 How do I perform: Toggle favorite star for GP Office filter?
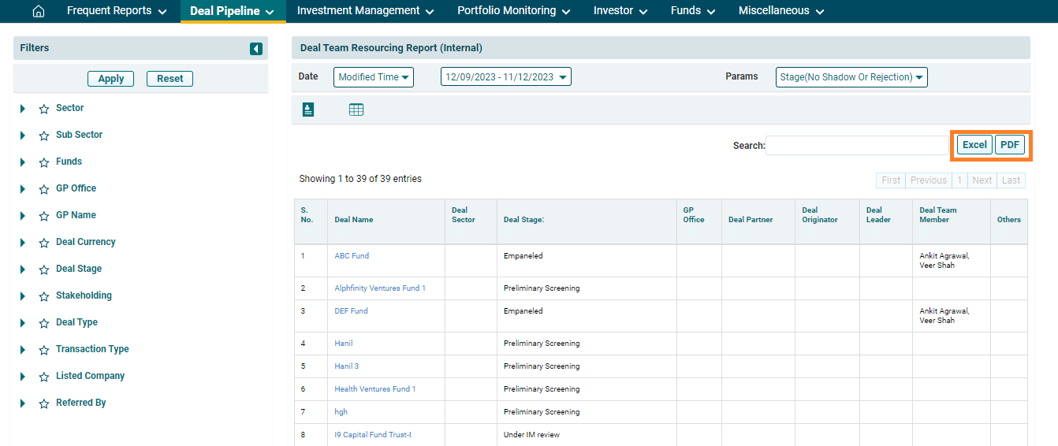[x=44, y=189]
